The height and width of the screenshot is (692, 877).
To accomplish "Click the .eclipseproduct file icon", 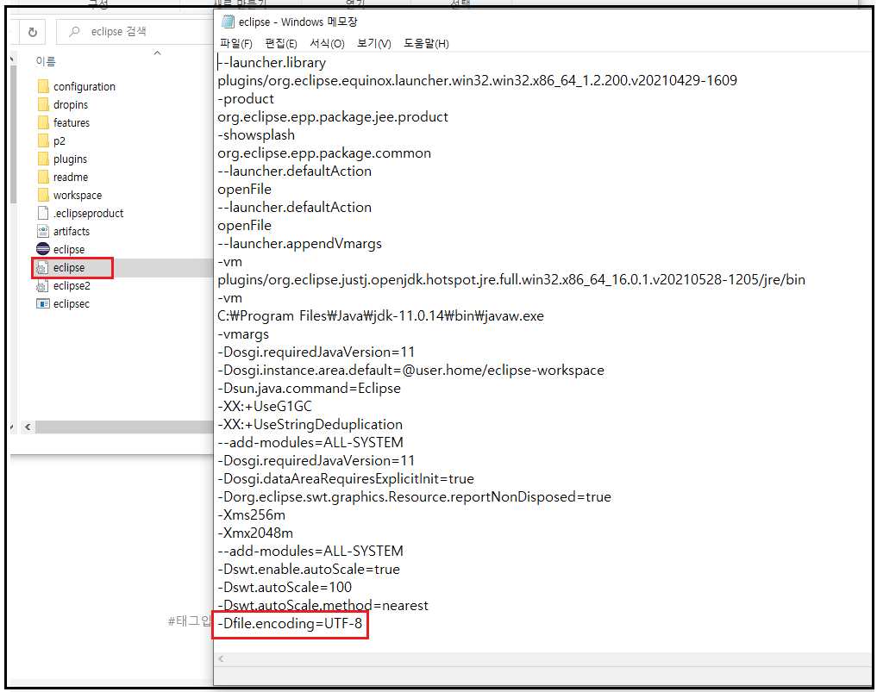I will 43,213.
